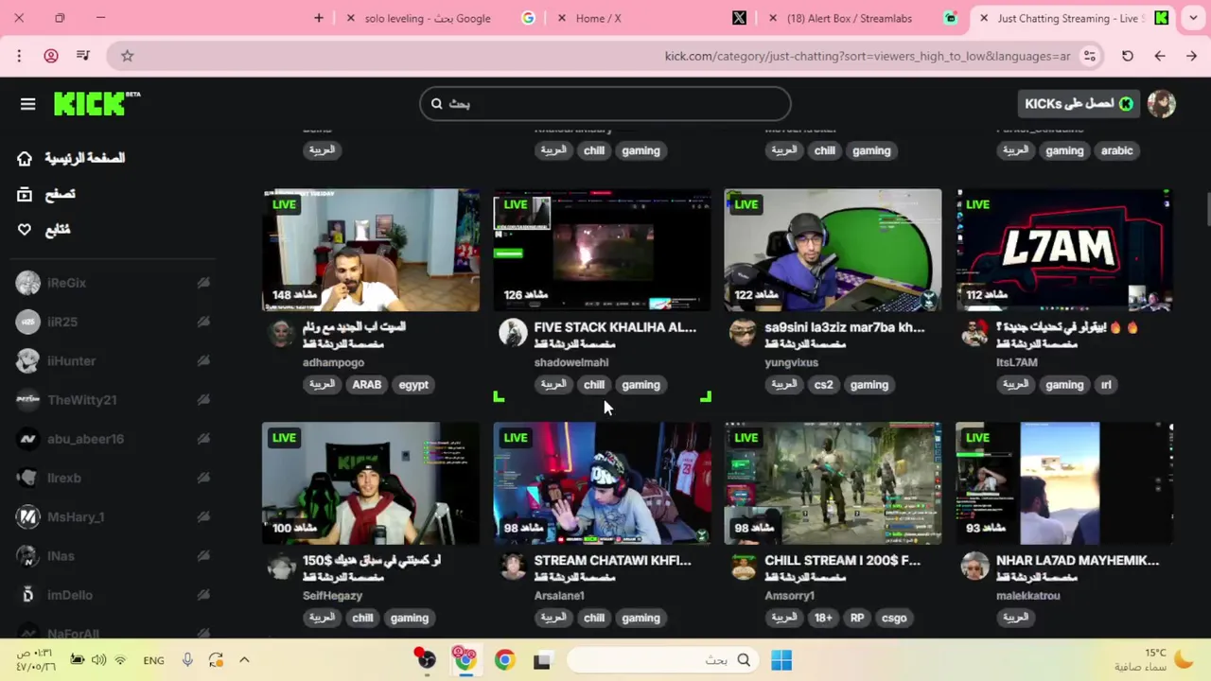Open adhampogo channel link
This screenshot has height=681, width=1211.
(333, 362)
